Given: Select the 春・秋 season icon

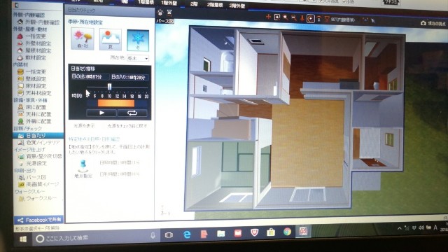Looking at the screenshot, I should pyautogui.click(x=83, y=39).
